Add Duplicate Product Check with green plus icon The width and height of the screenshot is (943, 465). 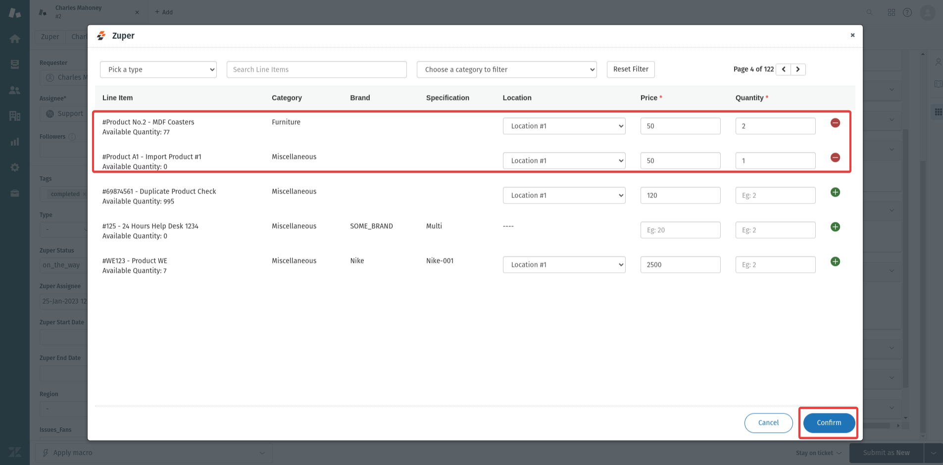tap(835, 192)
